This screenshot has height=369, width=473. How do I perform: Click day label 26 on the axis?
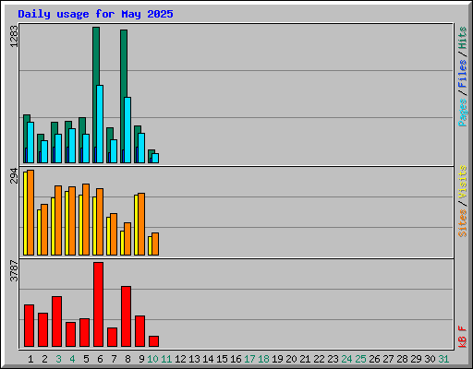click(x=374, y=359)
